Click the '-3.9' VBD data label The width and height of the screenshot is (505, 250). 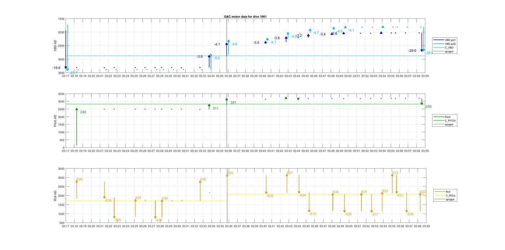[199, 57]
